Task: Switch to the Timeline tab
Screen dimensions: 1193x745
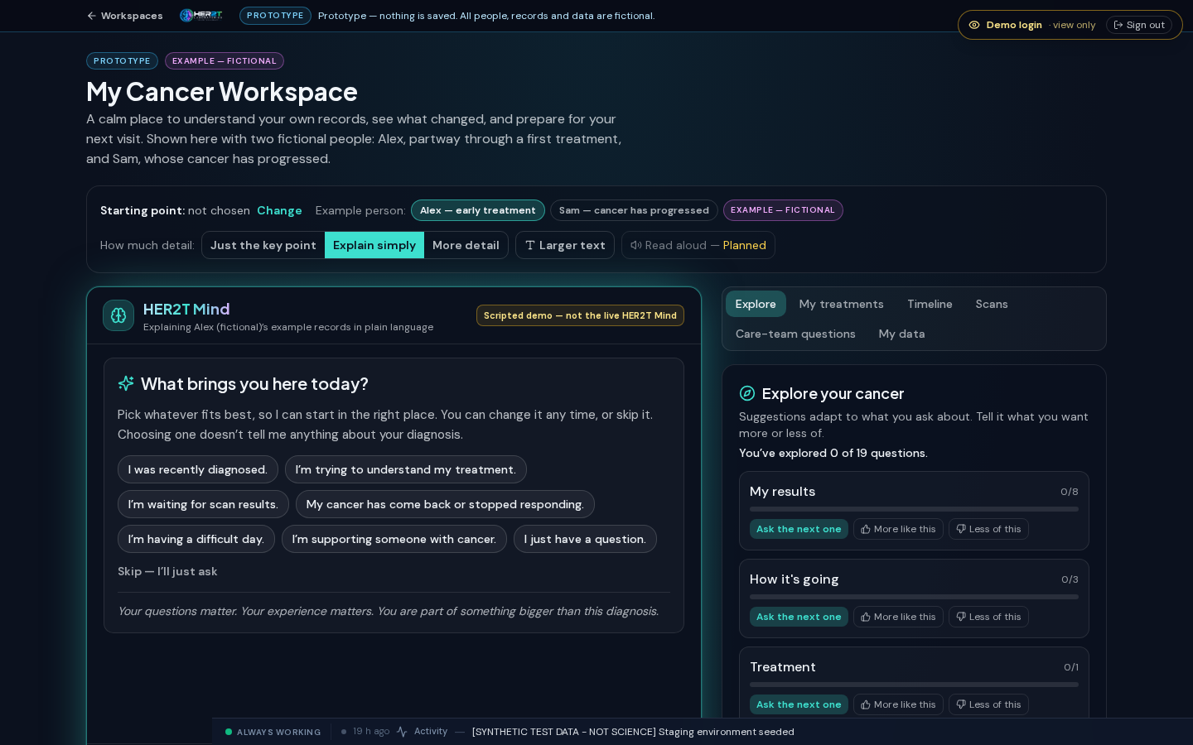Action: tap(930, 304)
